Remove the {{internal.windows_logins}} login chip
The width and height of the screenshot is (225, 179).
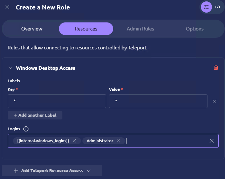tap(74, 141)
